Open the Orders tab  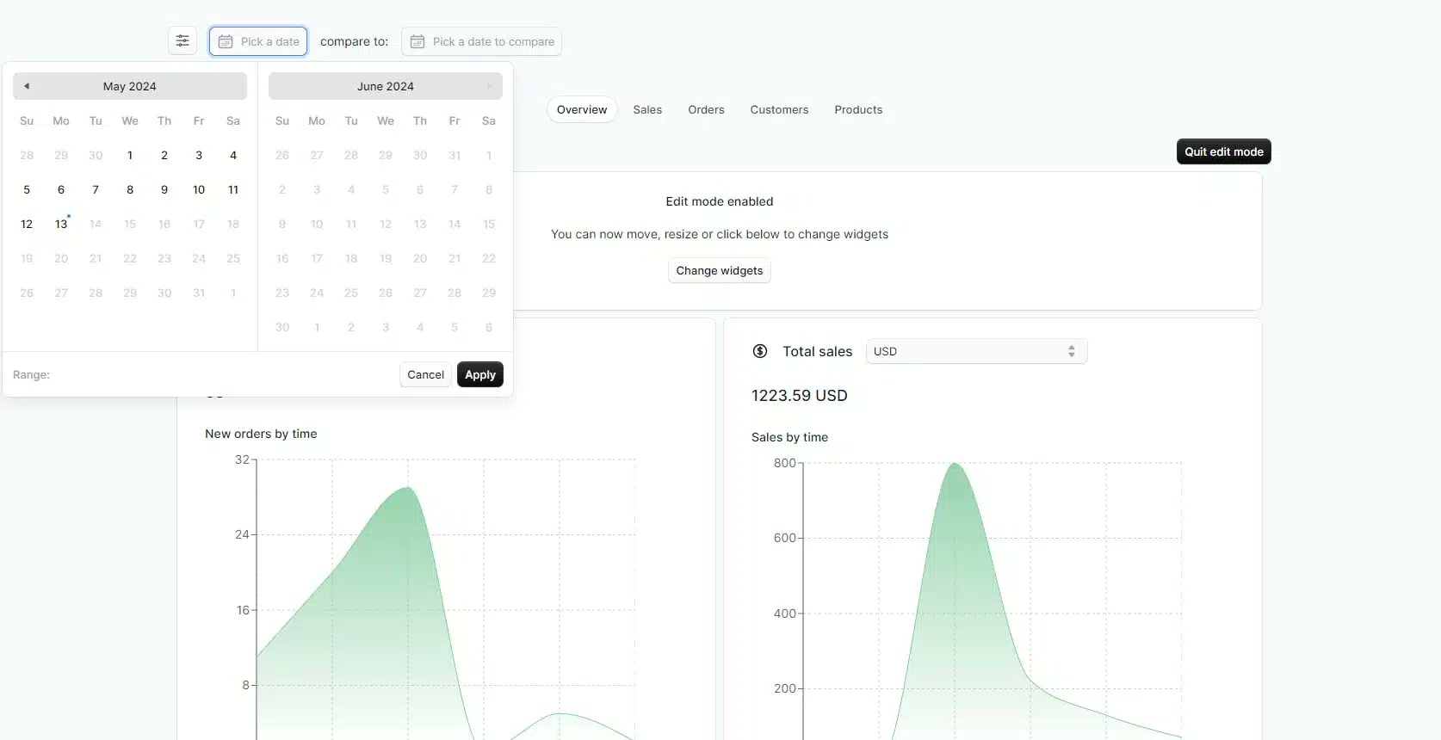click(706, 109)
